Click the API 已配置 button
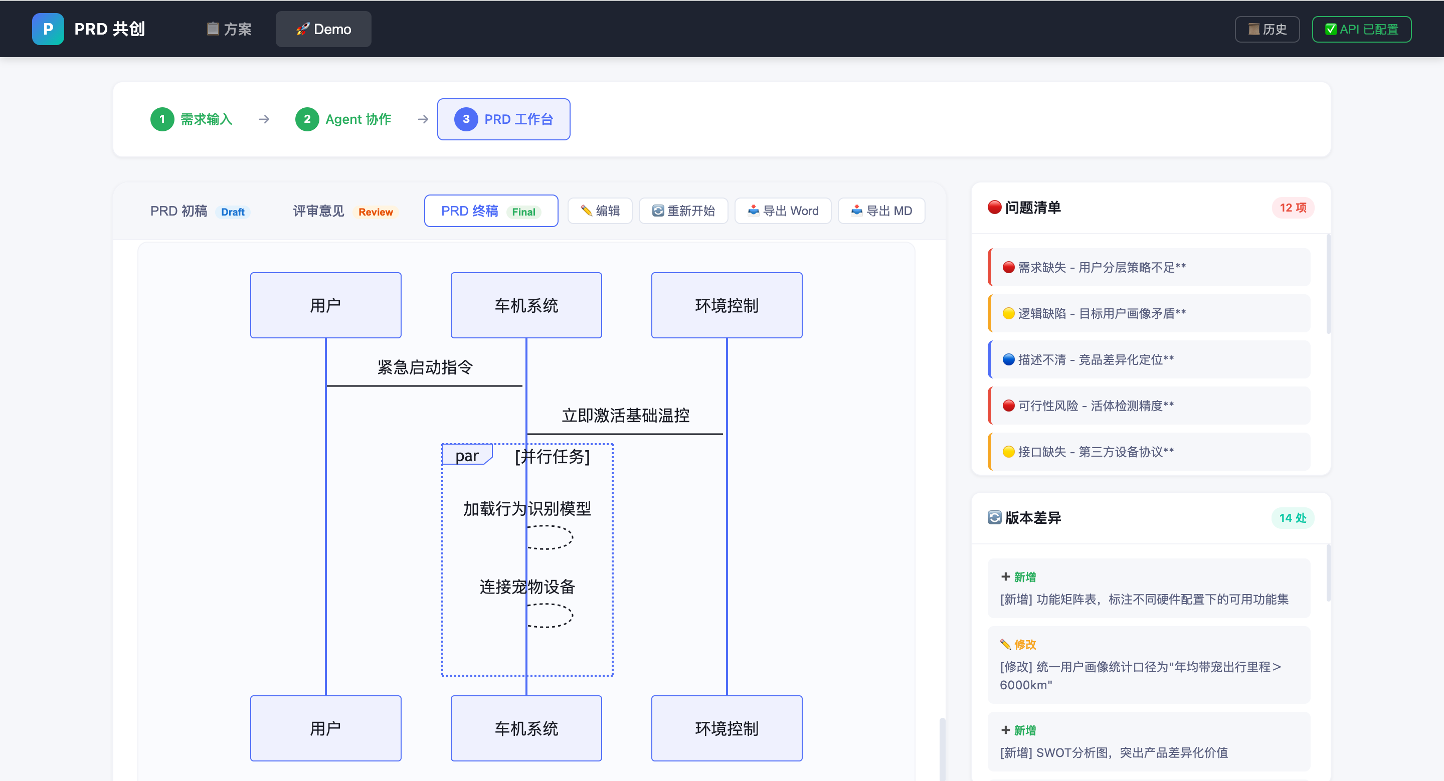Image resolution: width=1444 pixels, height=781 pixels. (x=1362, y=29)
